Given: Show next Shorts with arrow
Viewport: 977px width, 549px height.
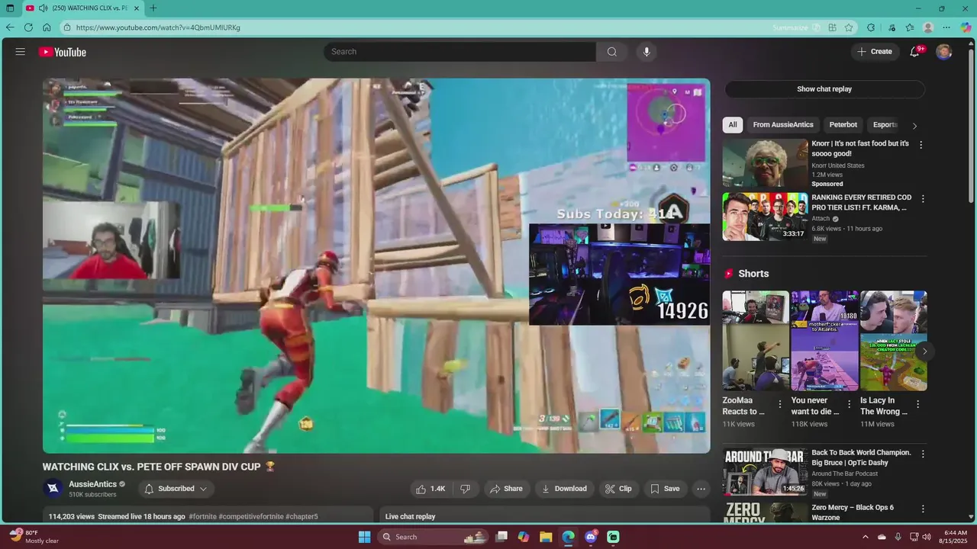Looking at the screenshot, I should point(924,352).
